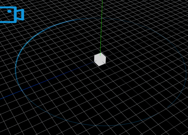The image size is (188, 135).
Task: Click the green axis line near the top edge
Action: point(103,2)
